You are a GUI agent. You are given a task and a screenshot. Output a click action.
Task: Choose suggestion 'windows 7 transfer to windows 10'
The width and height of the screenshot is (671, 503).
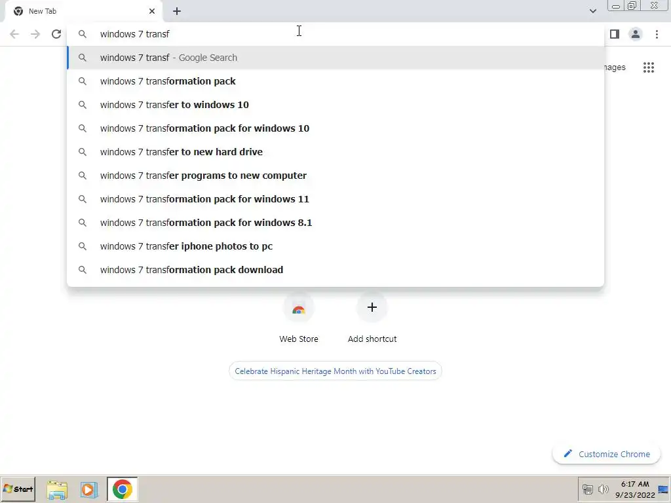click(335, 105)
